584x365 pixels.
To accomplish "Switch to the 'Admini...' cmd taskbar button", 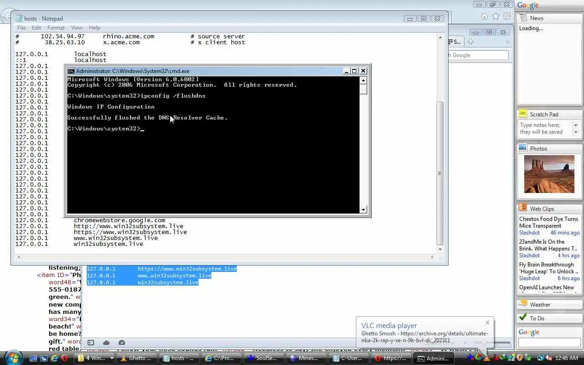I will point(434,358).
